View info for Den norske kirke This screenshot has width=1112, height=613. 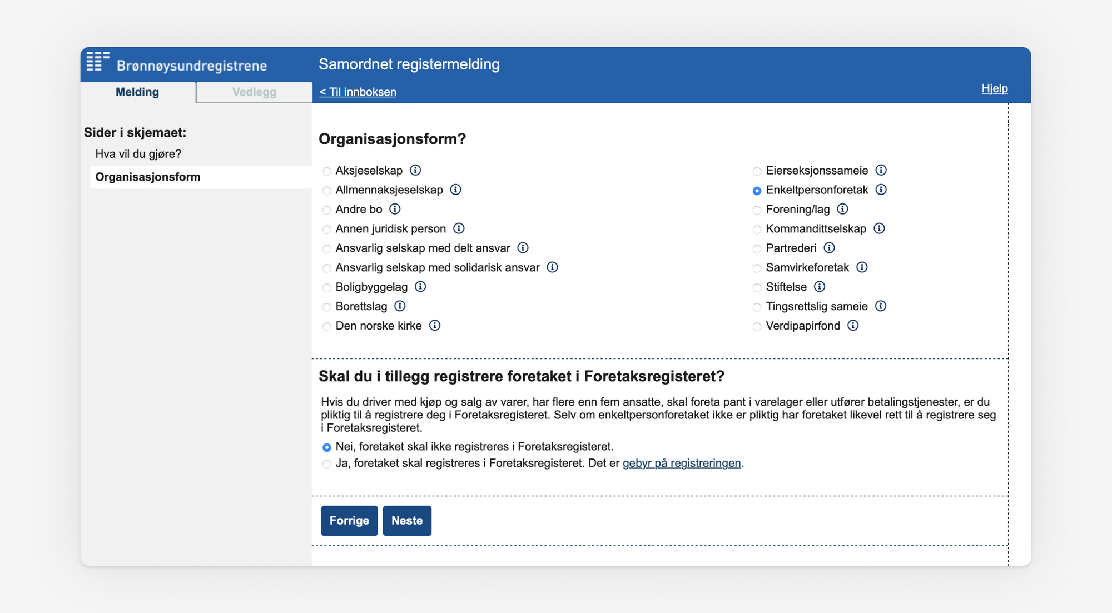point(435,326)
